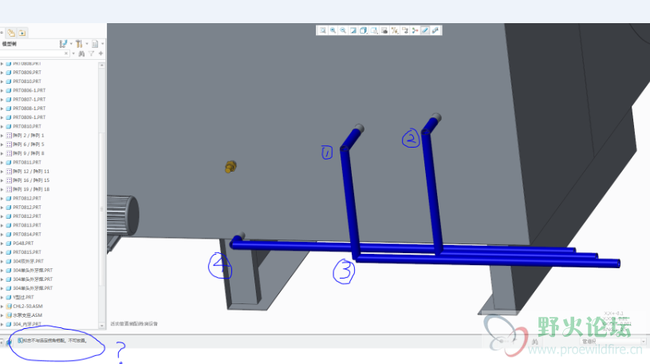Clear the model tree search field
The image size is (650, 364).
[x=66, y=53]
